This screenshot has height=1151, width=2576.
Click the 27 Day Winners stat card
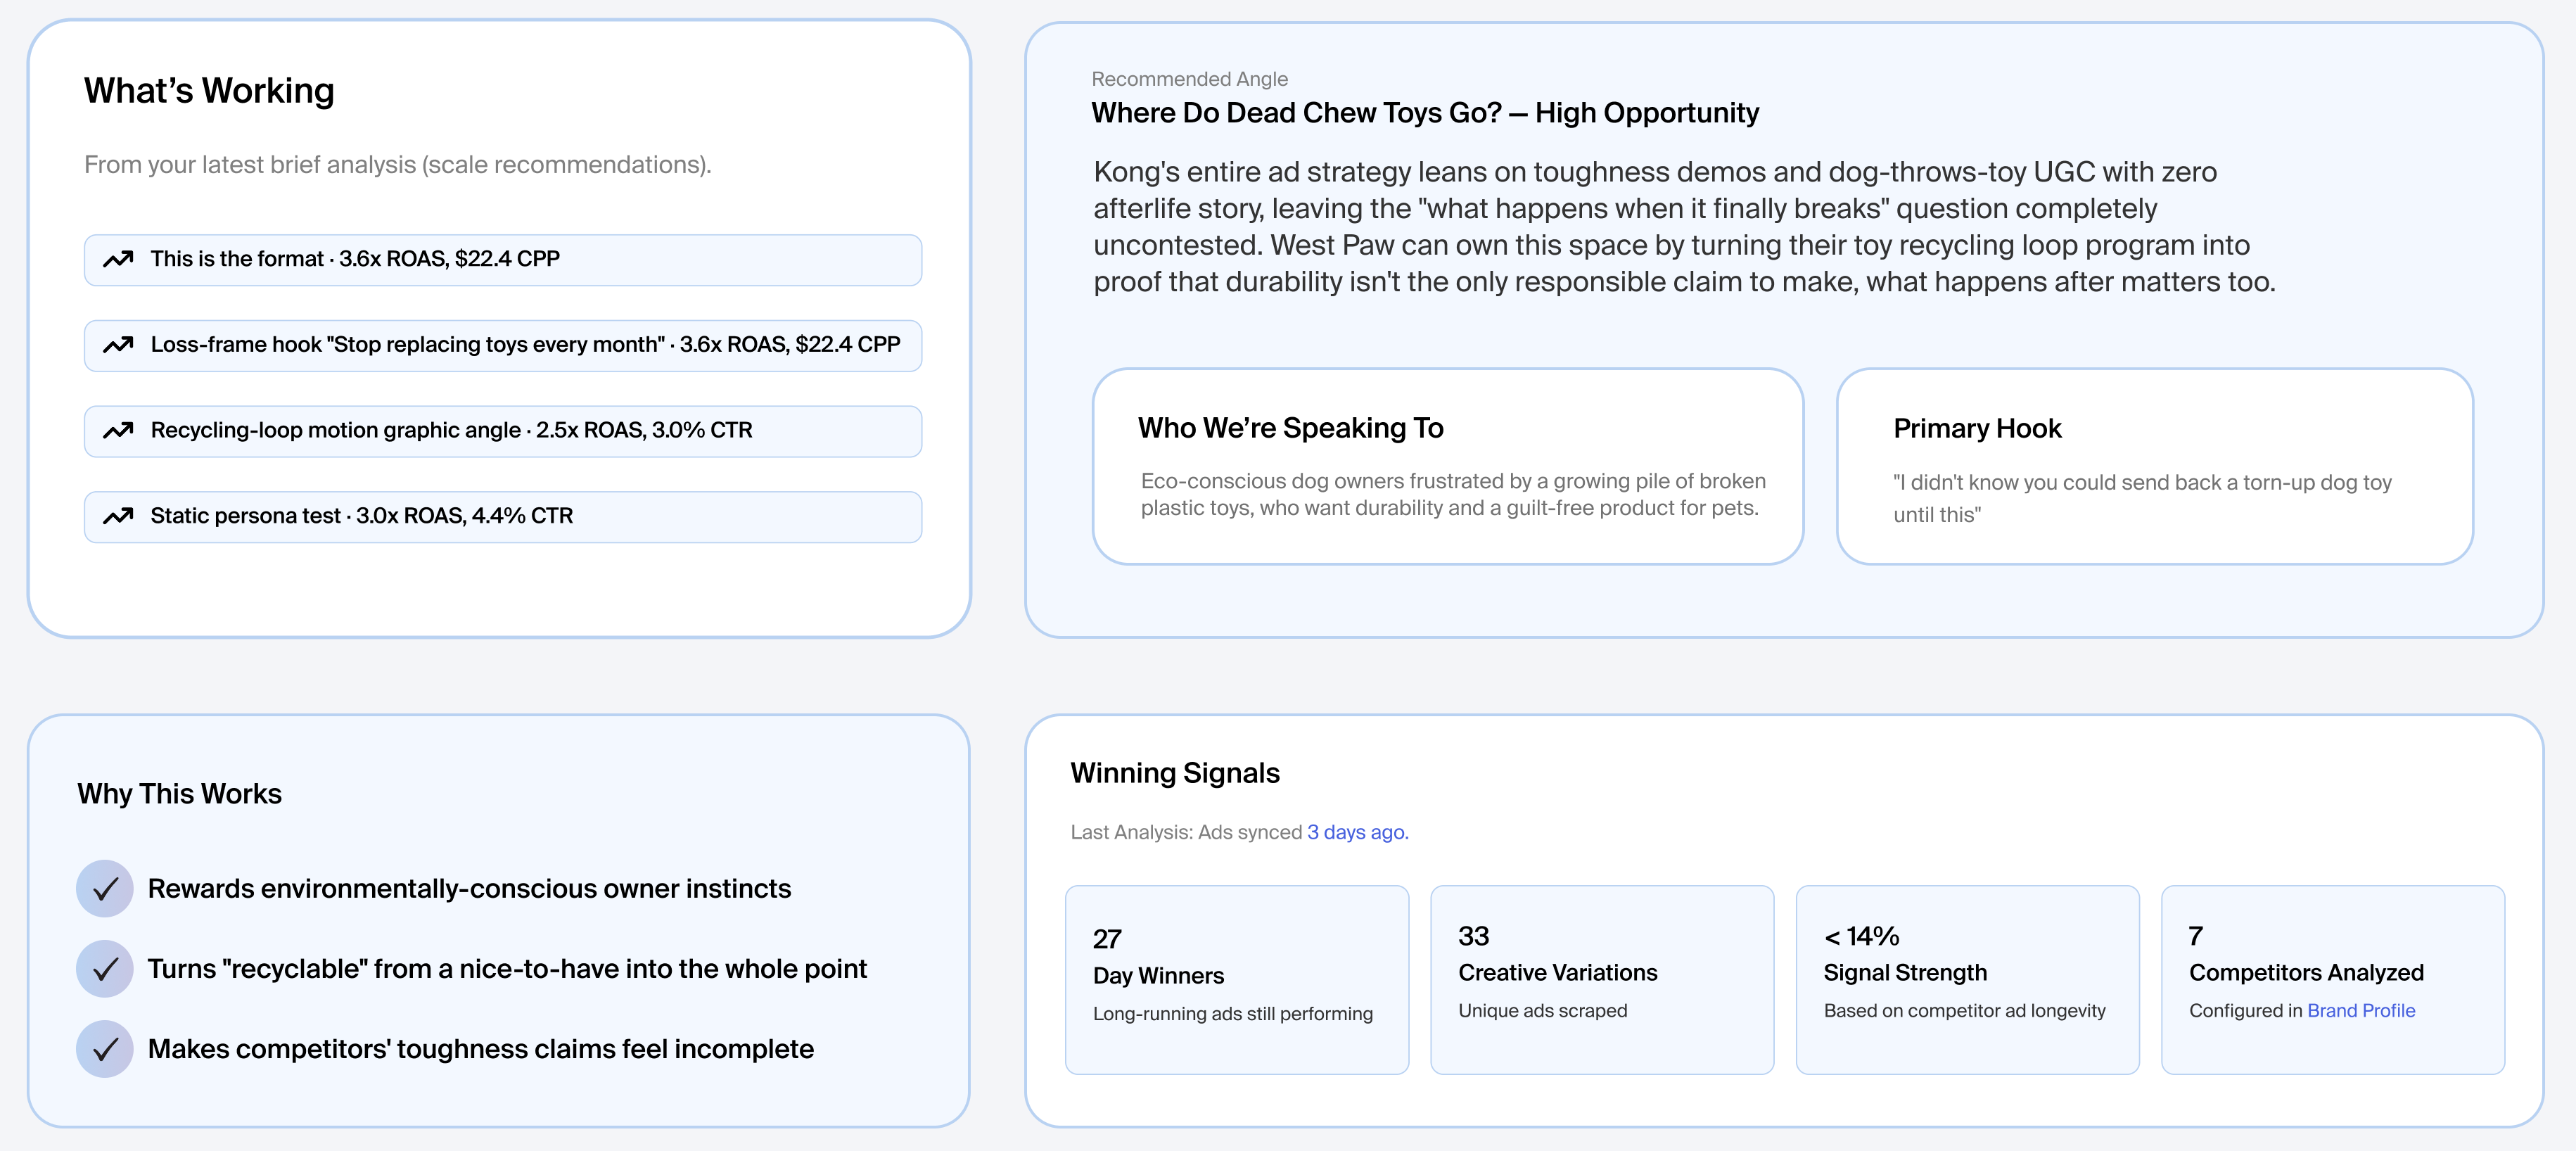1237,980
